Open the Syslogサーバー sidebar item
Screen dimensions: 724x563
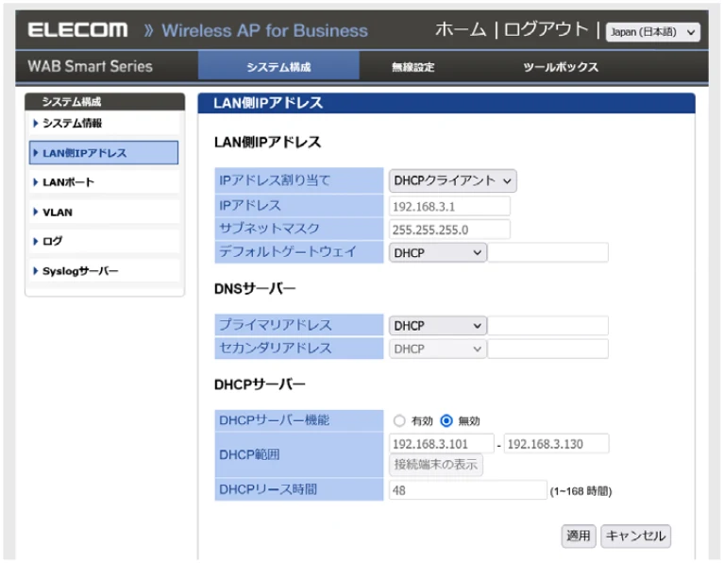pyautogui.click(x=104, y=271)
